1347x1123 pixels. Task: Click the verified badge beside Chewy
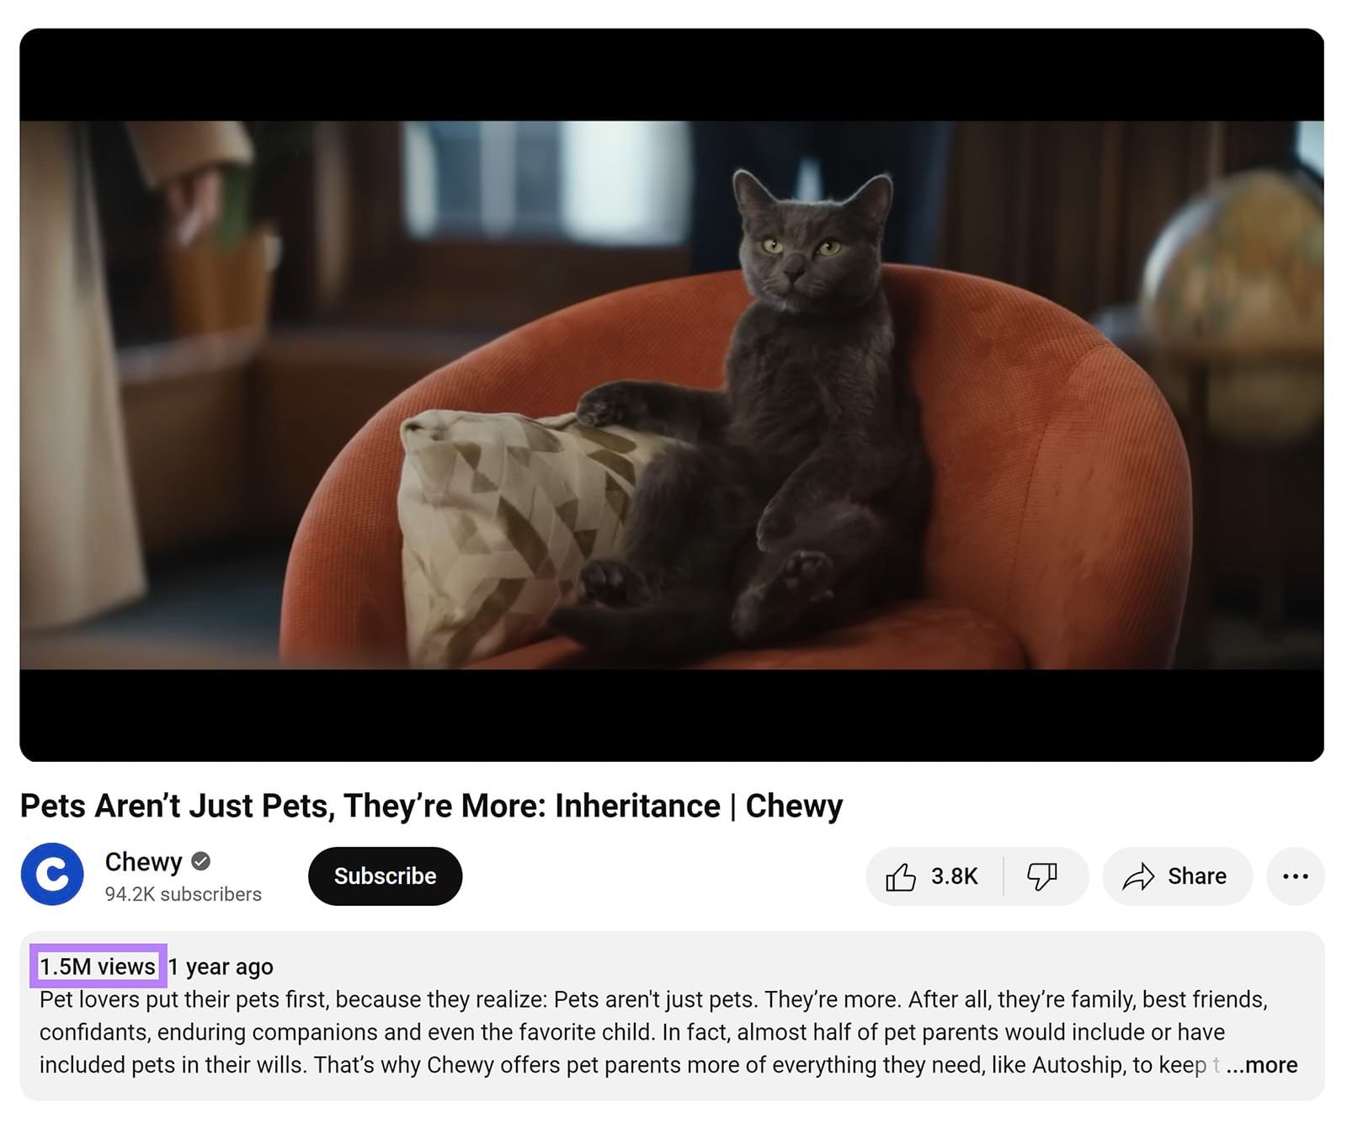pyautogui.click(x=200, y=861)
